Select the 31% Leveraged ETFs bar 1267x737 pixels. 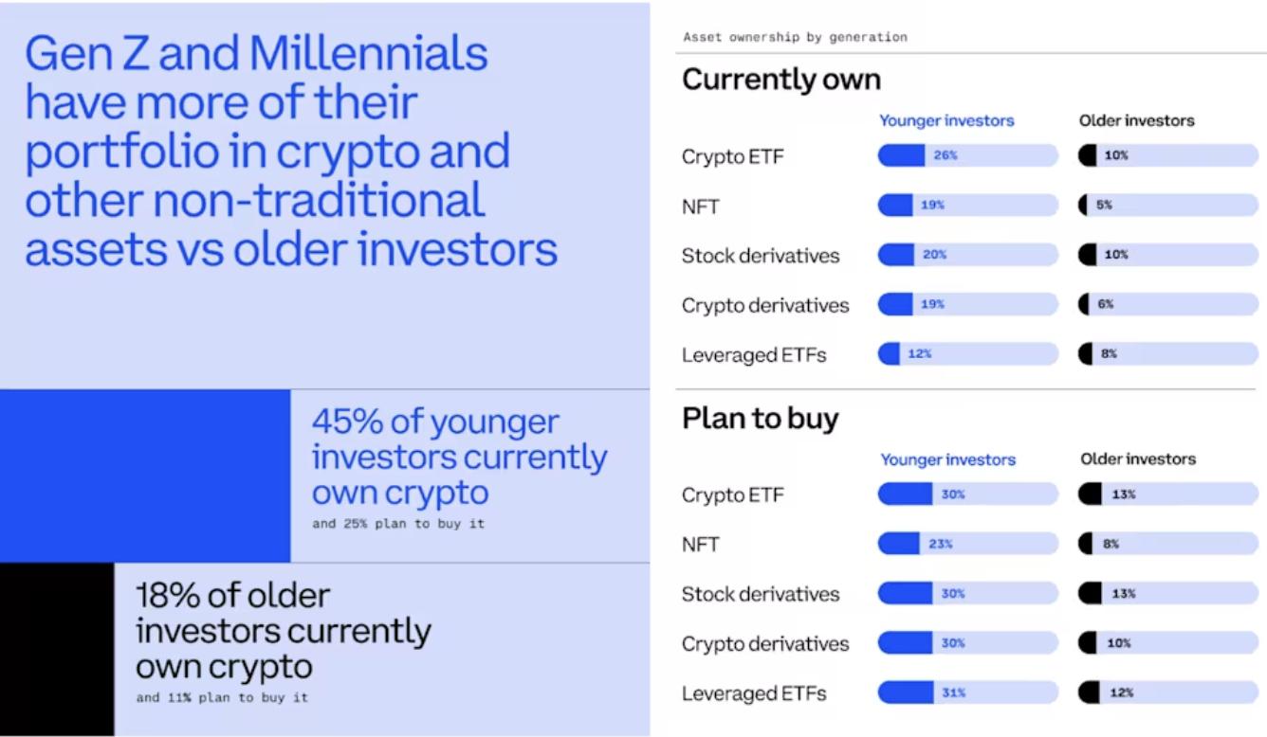coord(967,692)
